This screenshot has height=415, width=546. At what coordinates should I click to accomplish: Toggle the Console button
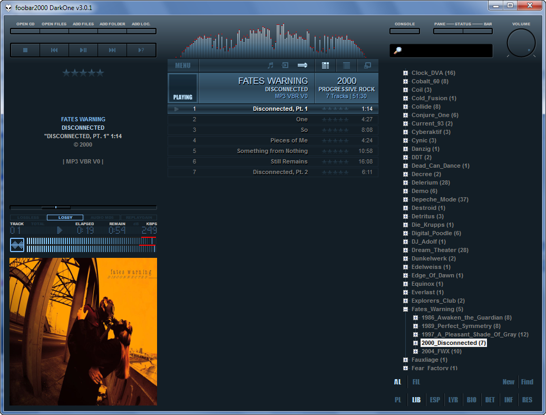coord(405,31)
